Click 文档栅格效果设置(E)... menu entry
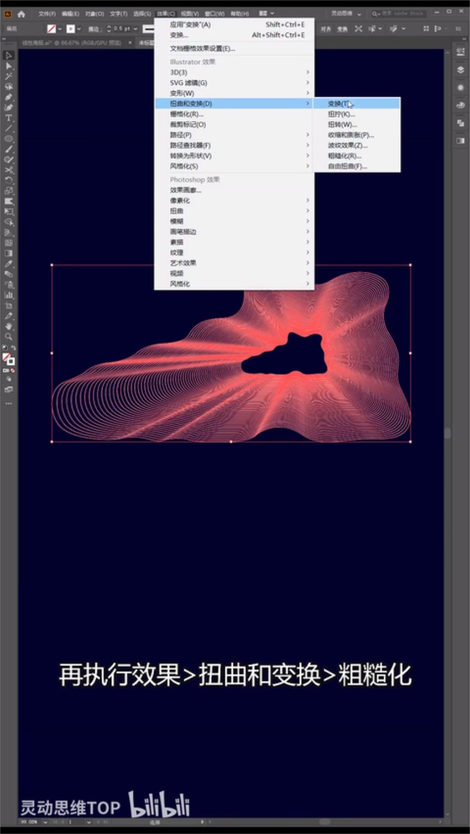 coord(203,49)
